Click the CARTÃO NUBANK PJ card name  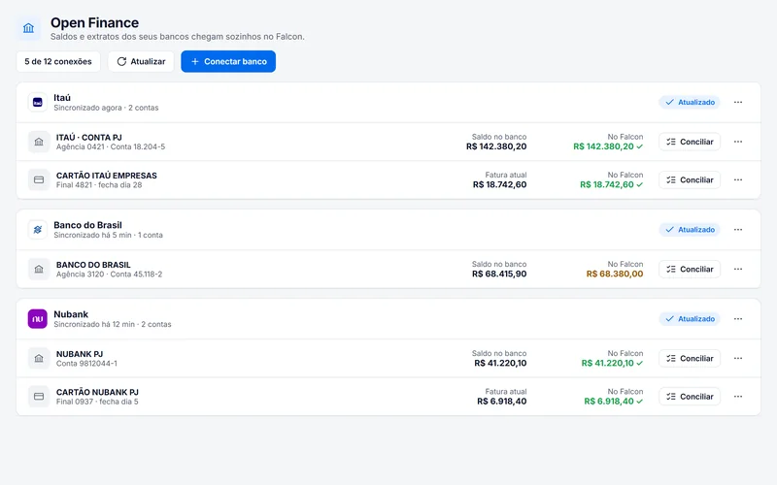(97, 392)
